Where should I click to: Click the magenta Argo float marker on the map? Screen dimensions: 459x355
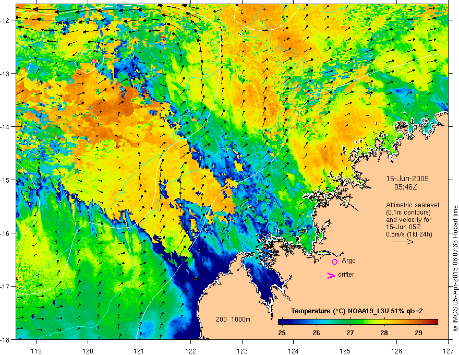click(x=94, y=61)
